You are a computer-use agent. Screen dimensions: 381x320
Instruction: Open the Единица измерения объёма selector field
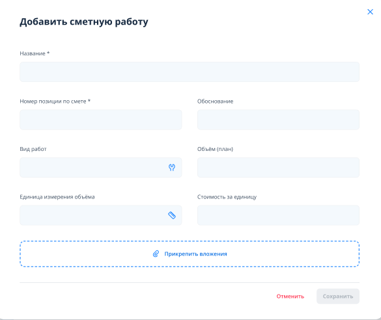101,215
